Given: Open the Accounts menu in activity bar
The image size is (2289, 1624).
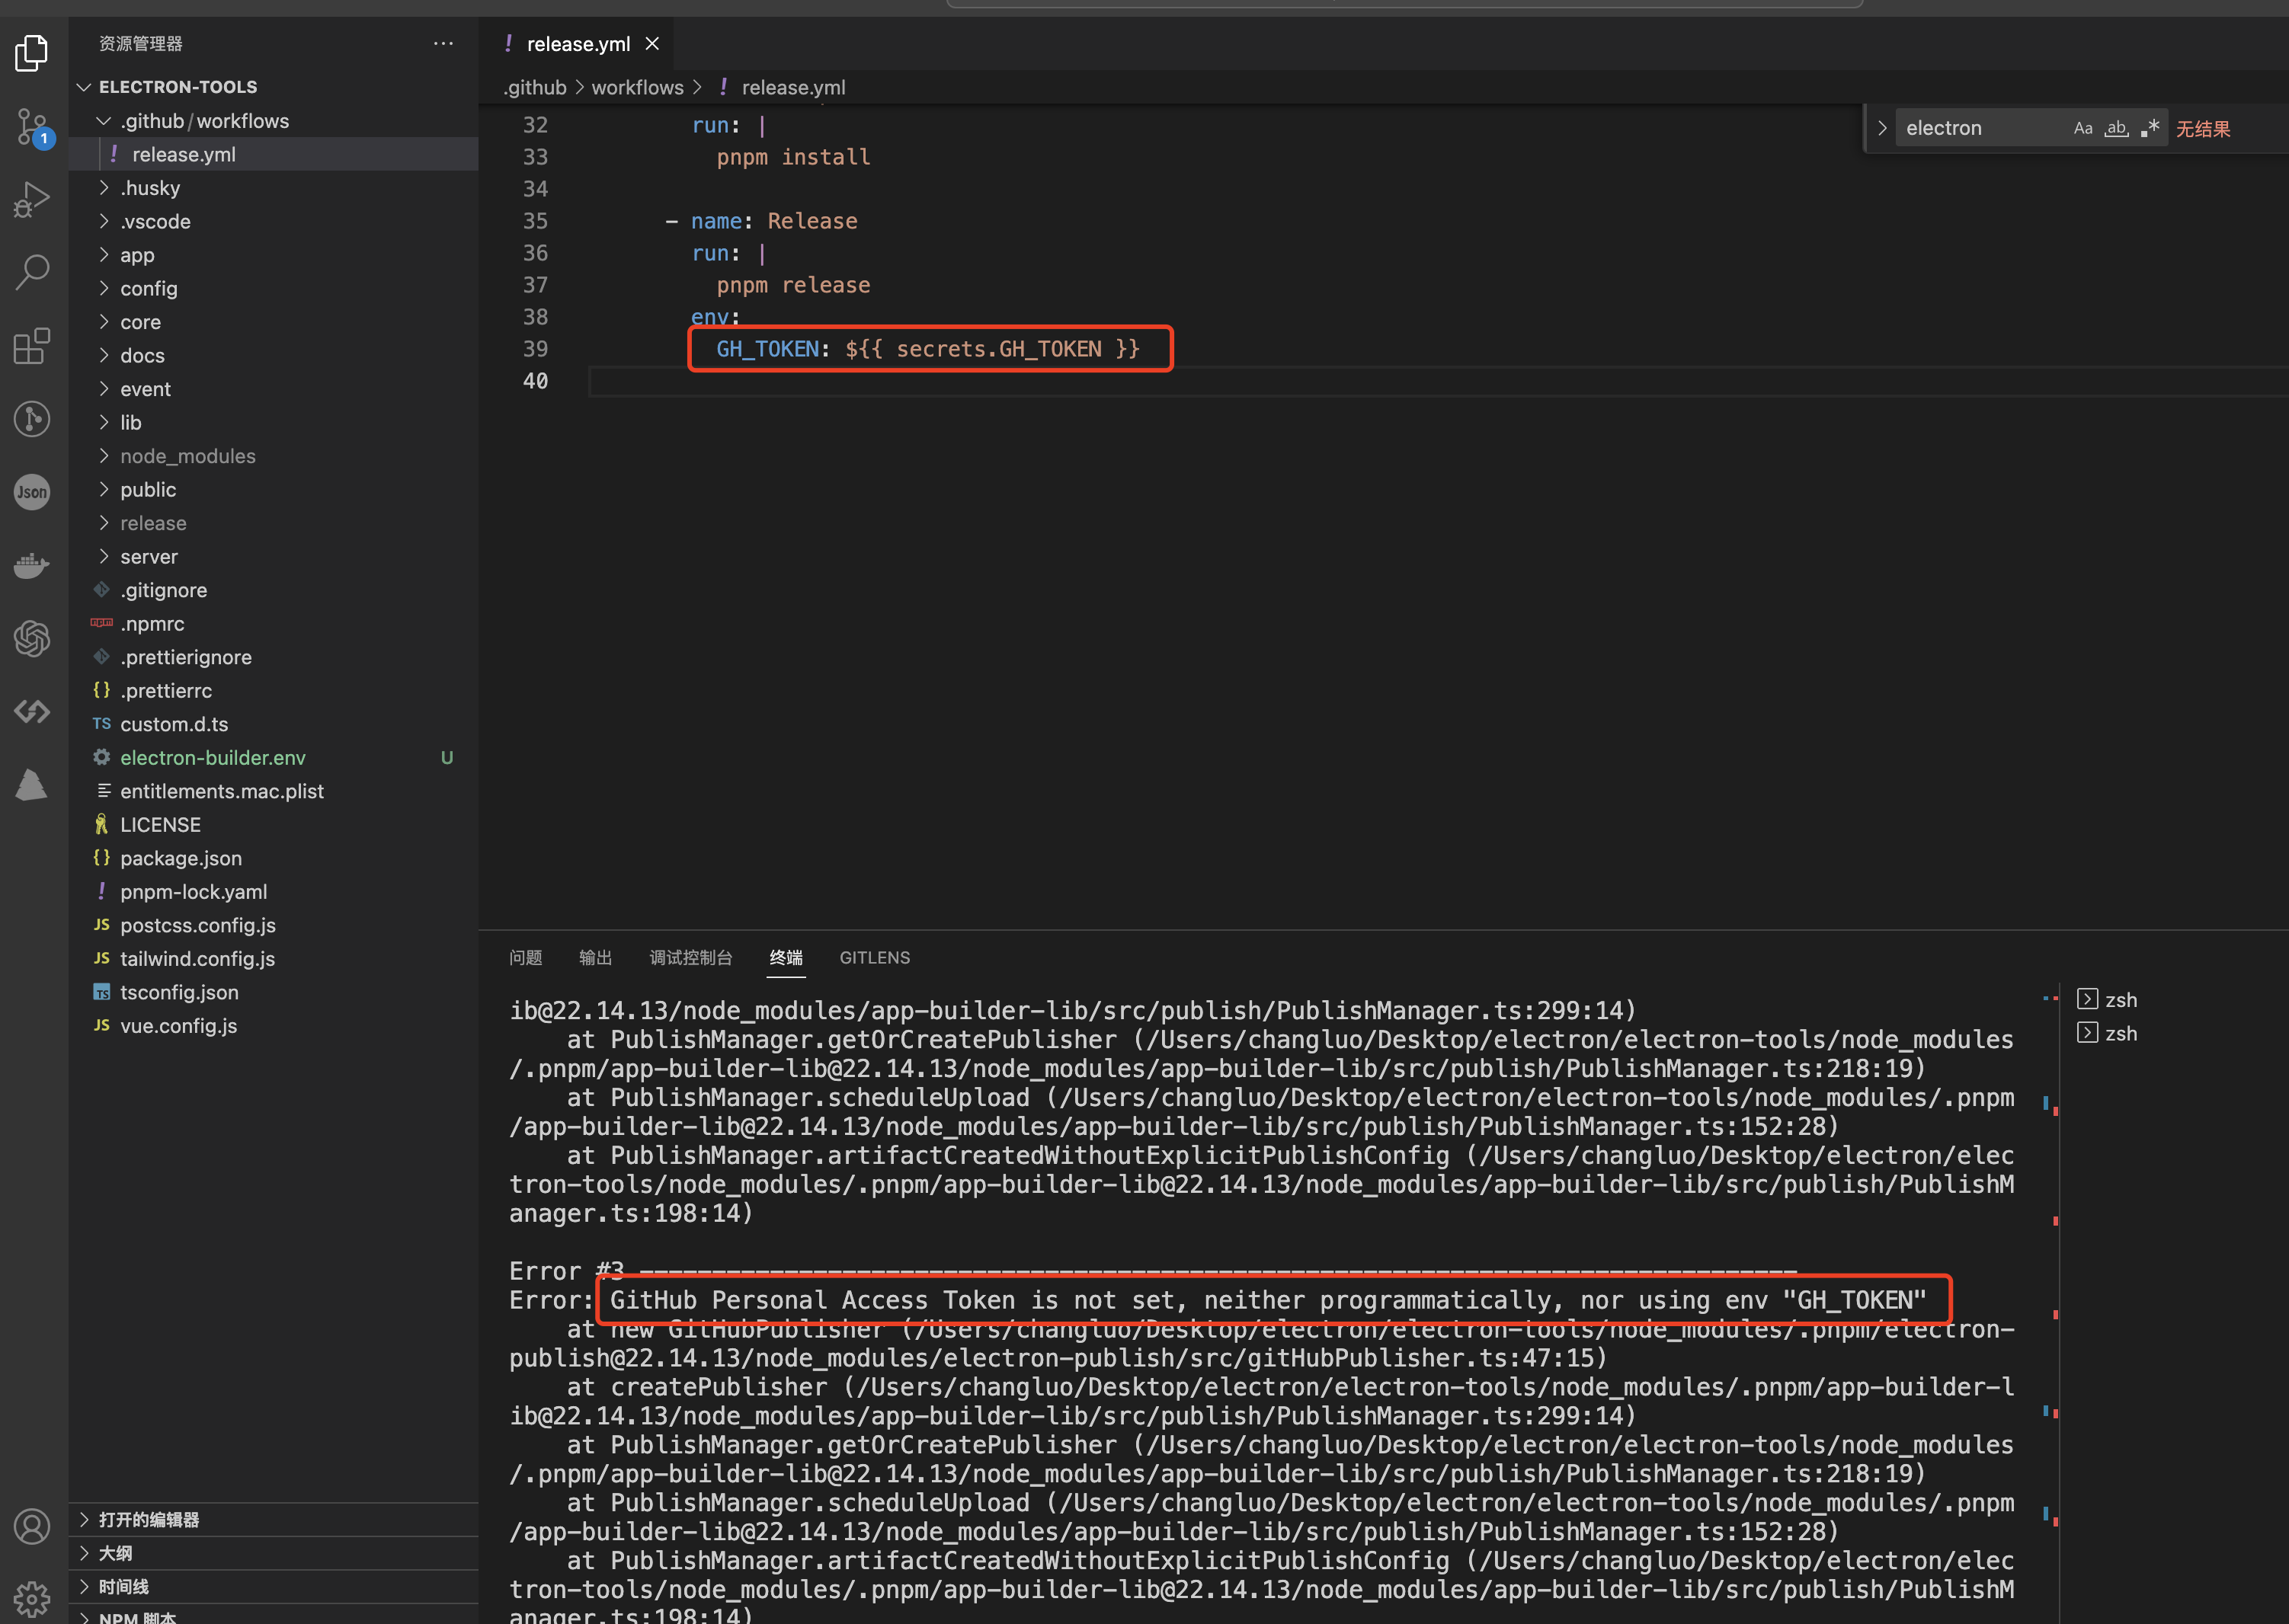Looking at the screenshot, I should pyautogui.click(x=31, y=1527).
